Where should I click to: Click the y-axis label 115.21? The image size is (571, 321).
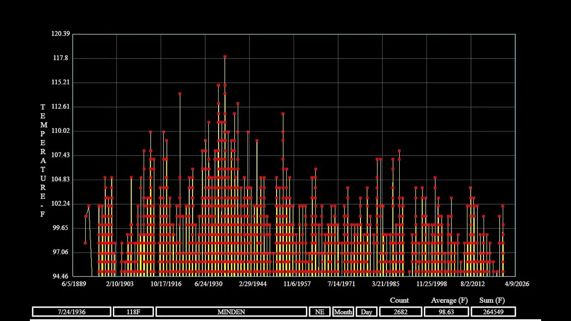click(61, 82)
